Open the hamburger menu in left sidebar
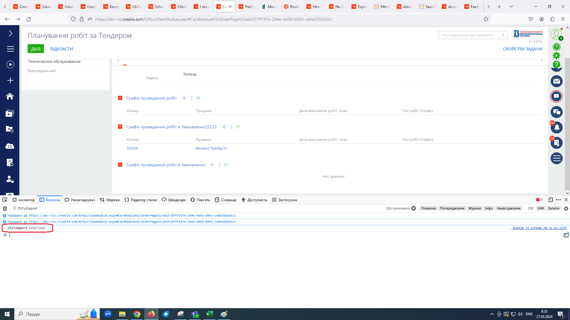The height and width of the screenshot is (320, 570). point(10,49)
